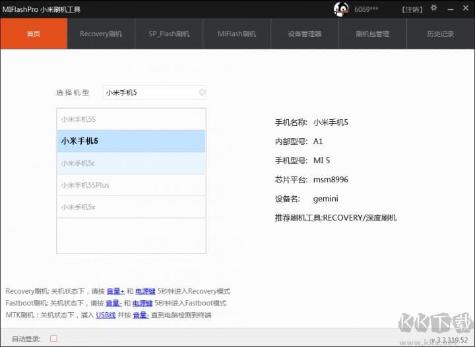Image resolution: width=475 pixels, height=347 pixels.
Task: Go to the MiFlash刷机 tab
Action: [x=237, y=34]
